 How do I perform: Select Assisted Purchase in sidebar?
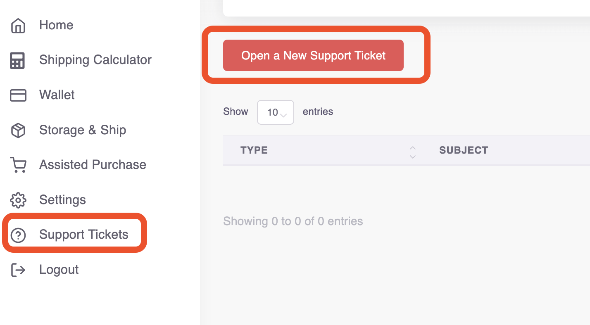(93, 165)
